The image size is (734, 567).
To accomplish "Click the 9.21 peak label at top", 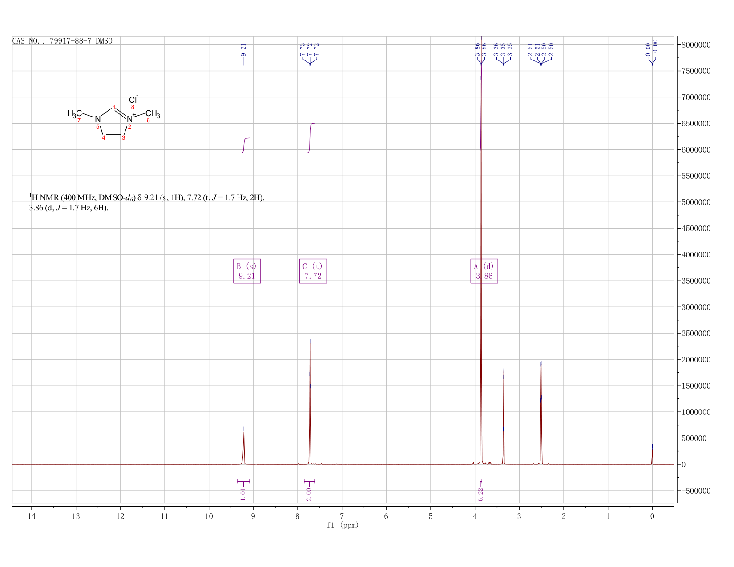I will click(243, 49).
